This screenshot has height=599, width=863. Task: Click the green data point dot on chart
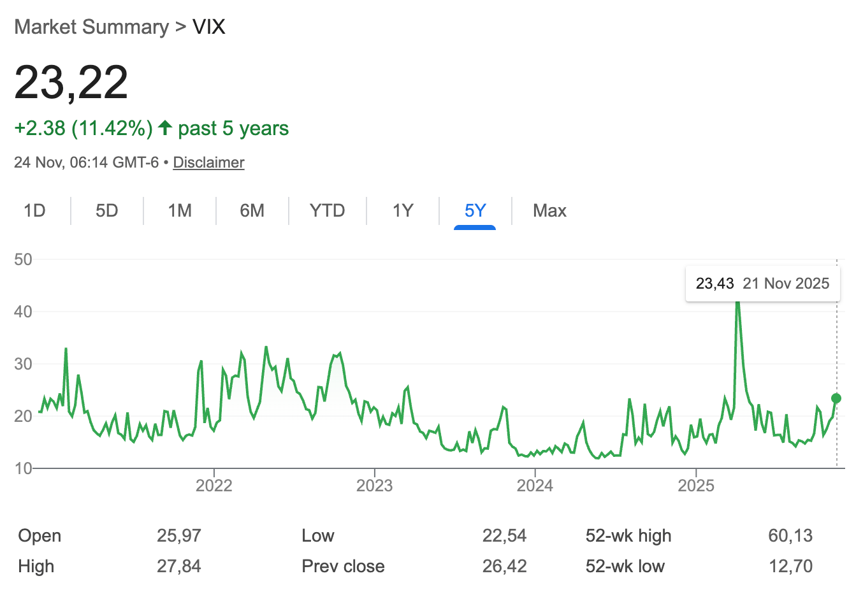(x=836, y=398)
